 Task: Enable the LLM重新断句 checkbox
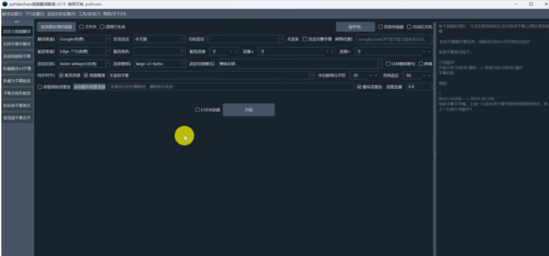click(400, 64)
